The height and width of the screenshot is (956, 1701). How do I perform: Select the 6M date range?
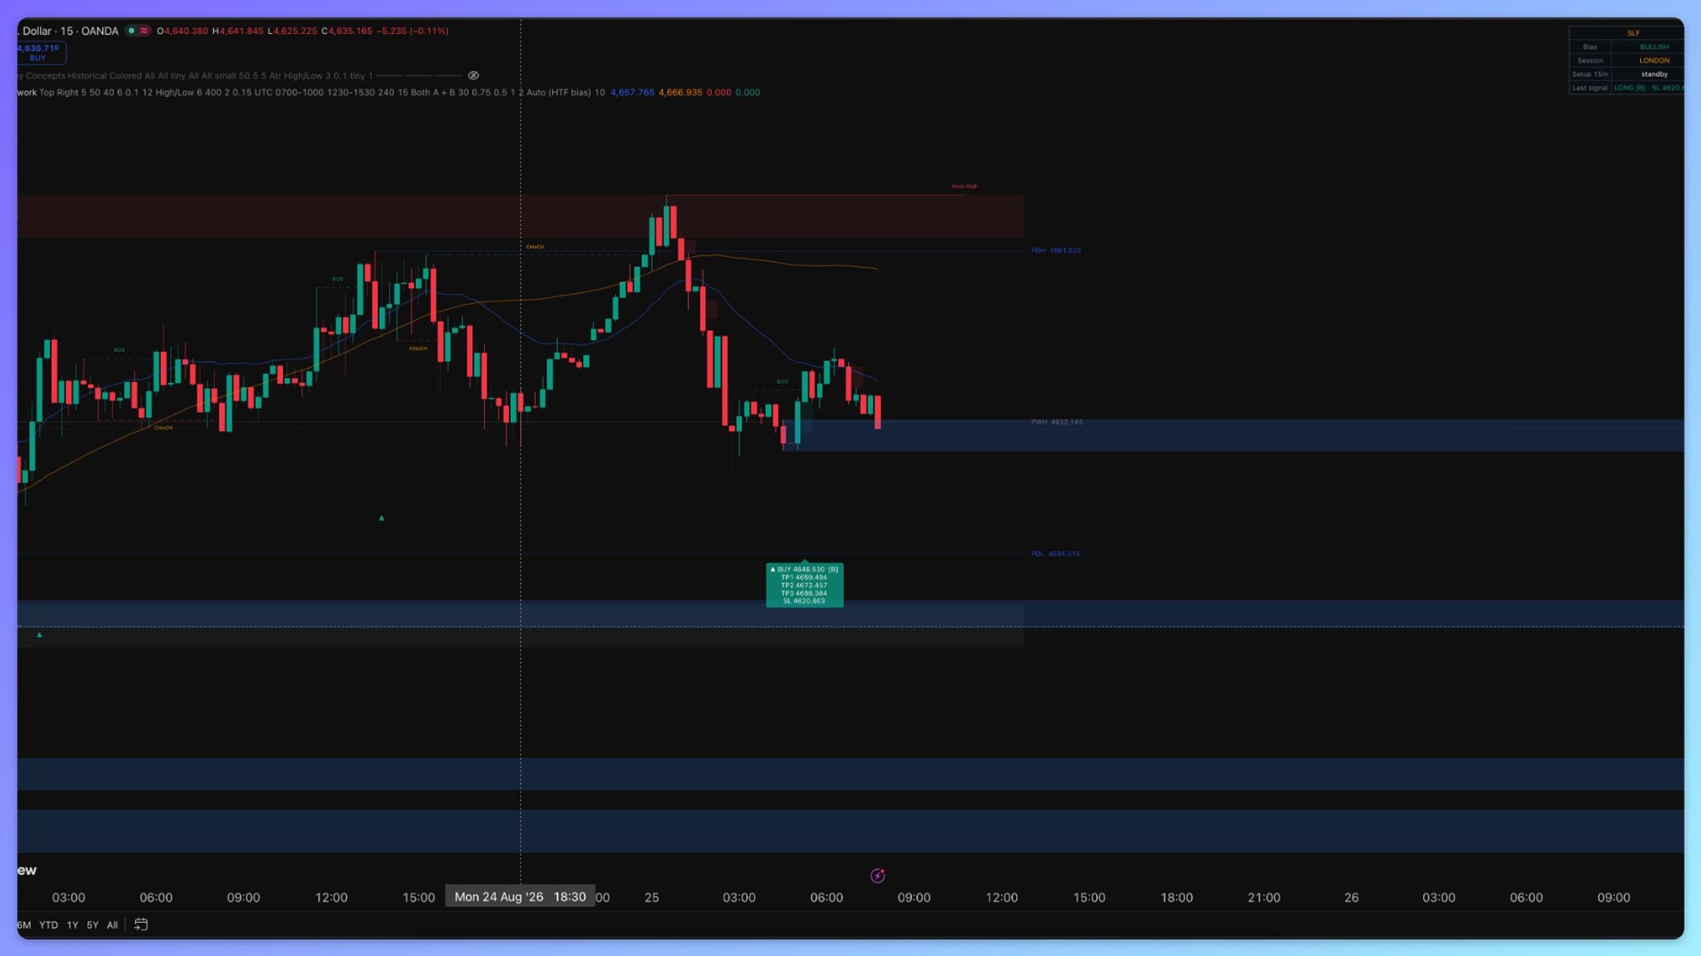[x=24, y=925]
